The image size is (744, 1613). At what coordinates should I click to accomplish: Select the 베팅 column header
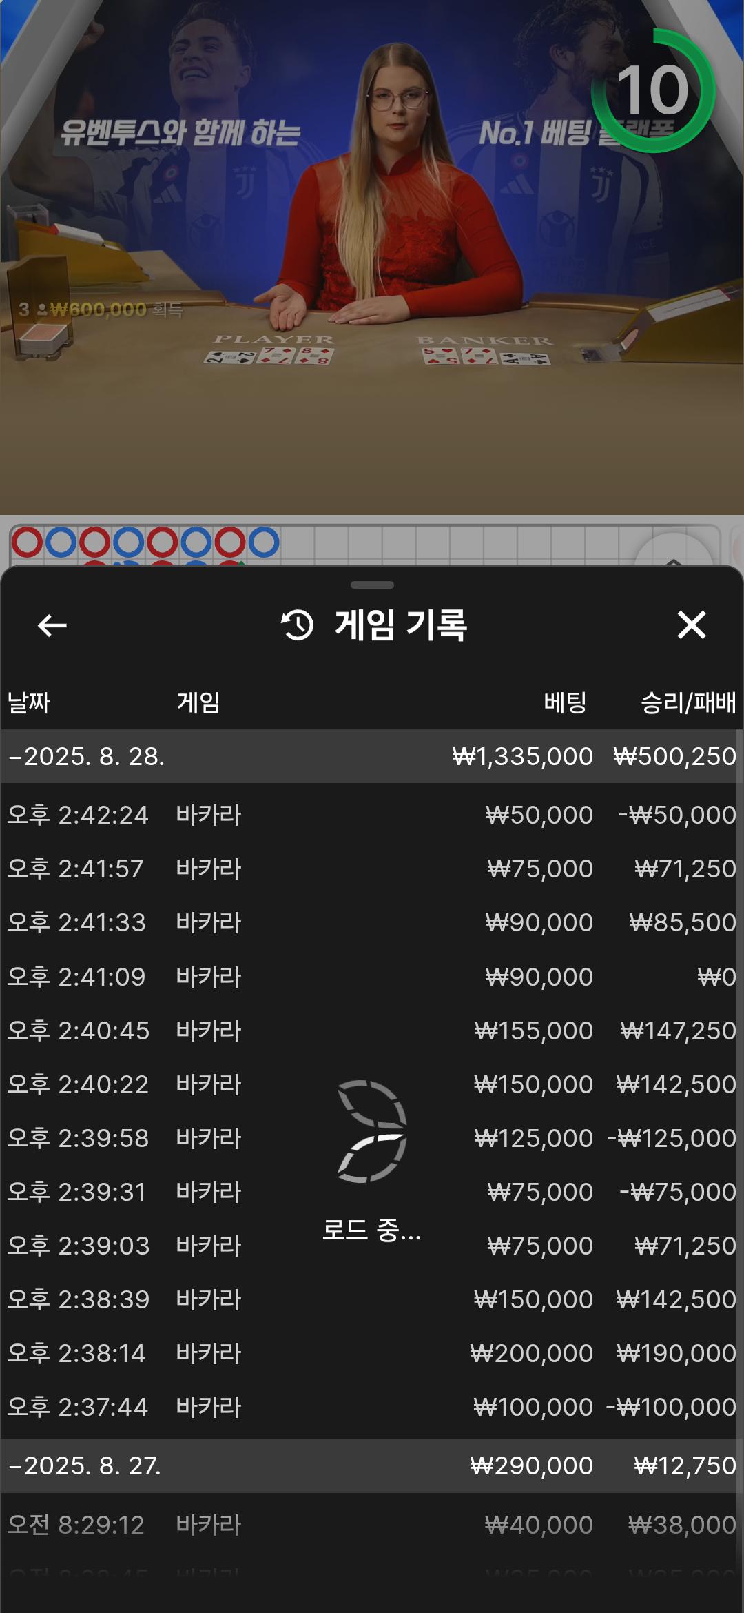coord(565,702)
